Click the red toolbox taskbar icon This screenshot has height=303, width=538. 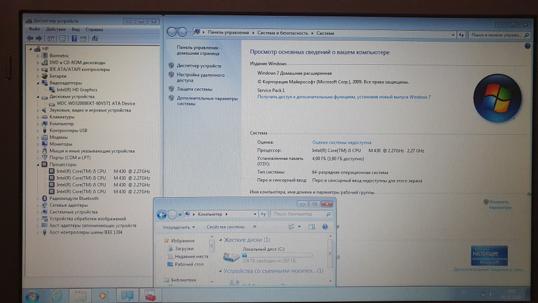coord(150,296)
